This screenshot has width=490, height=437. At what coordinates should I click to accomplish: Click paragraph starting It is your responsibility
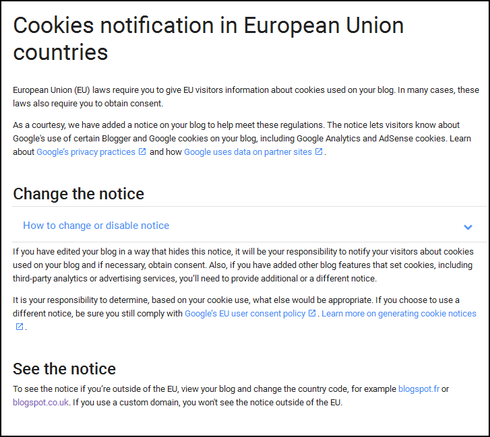click(x=245, y=313)
